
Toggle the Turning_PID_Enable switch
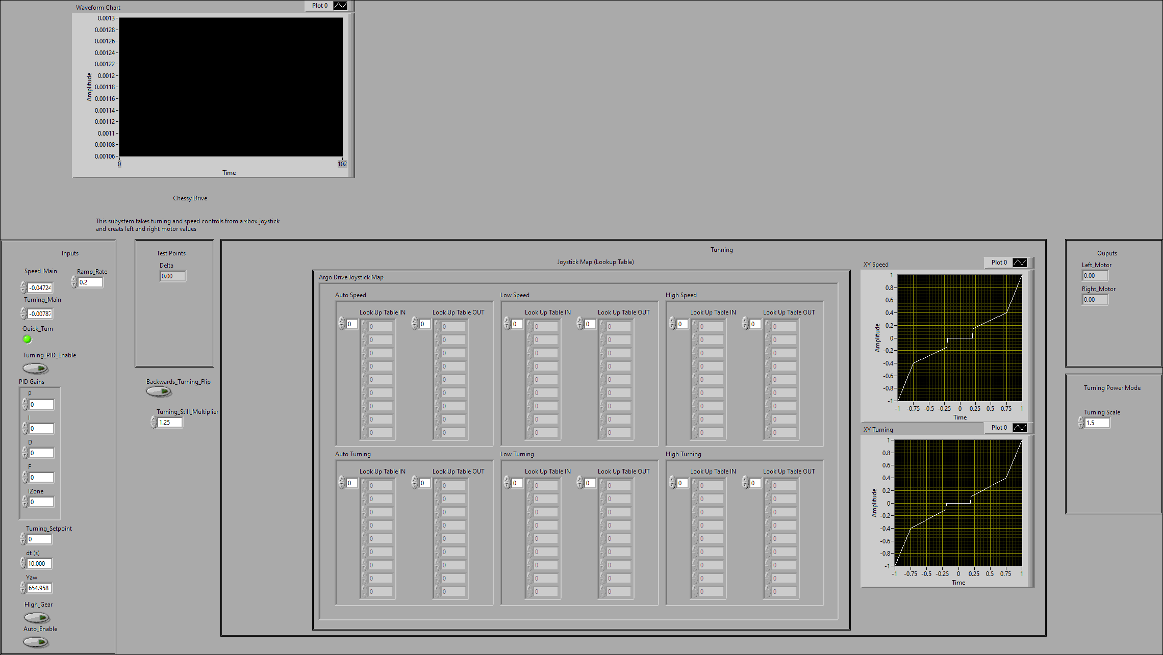tap(35, 368)
